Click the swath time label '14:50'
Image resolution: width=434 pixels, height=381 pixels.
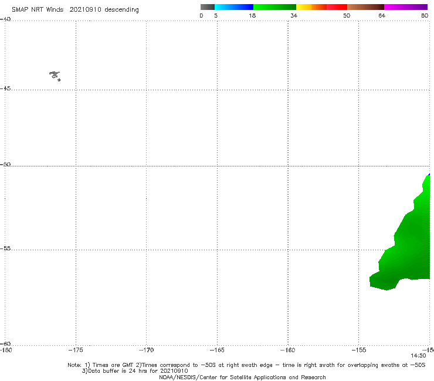click(418, 356)
